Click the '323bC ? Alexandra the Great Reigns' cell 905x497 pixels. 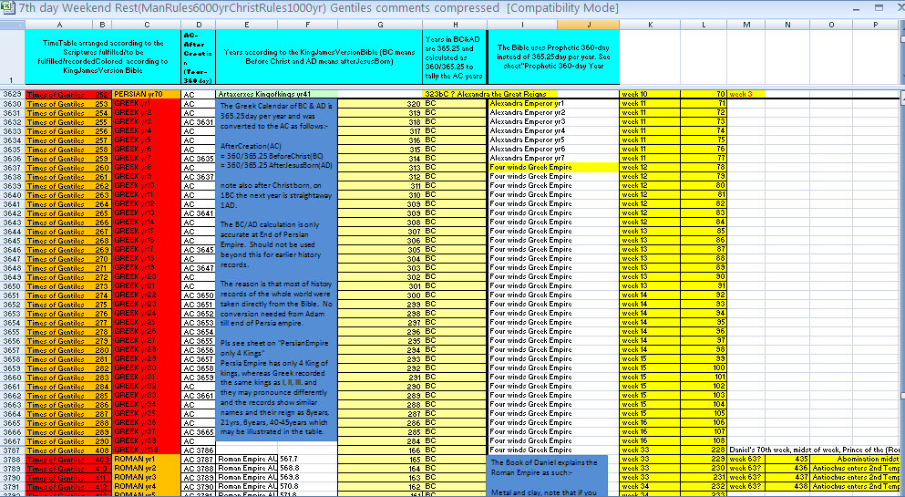pyautogui.click(x=490, y=94)
